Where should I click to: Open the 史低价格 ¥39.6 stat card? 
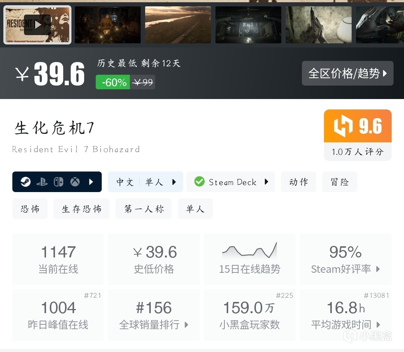[x=154, y=259]
